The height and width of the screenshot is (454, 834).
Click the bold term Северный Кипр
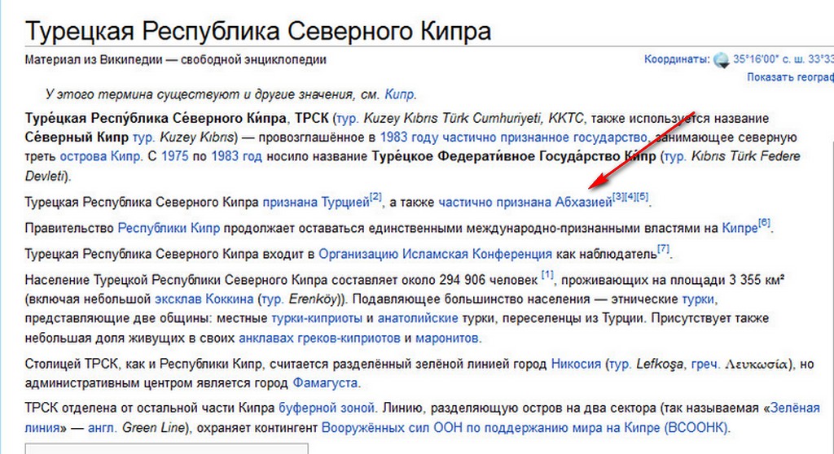click(77, 138)
